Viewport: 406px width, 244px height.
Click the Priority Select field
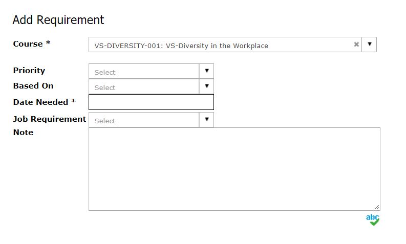(x=144, y=71)
